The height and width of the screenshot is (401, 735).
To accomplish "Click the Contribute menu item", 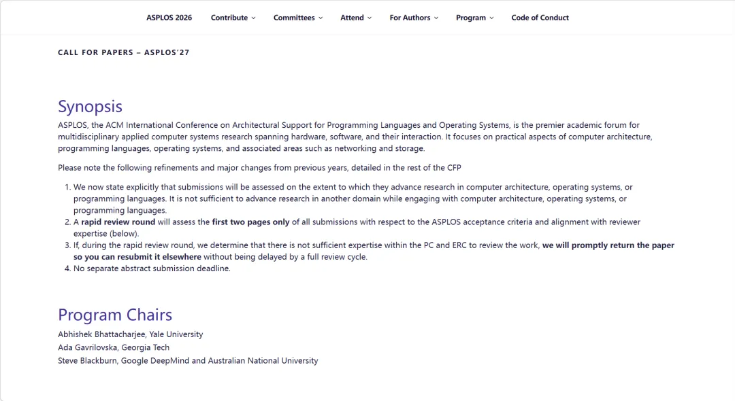I will click(229, 18).
